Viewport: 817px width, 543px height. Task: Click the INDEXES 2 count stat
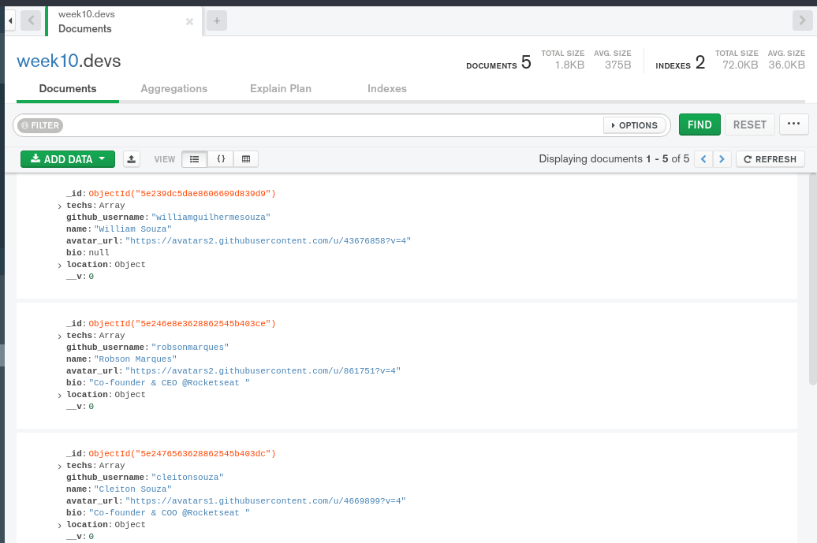pos(680,63)
